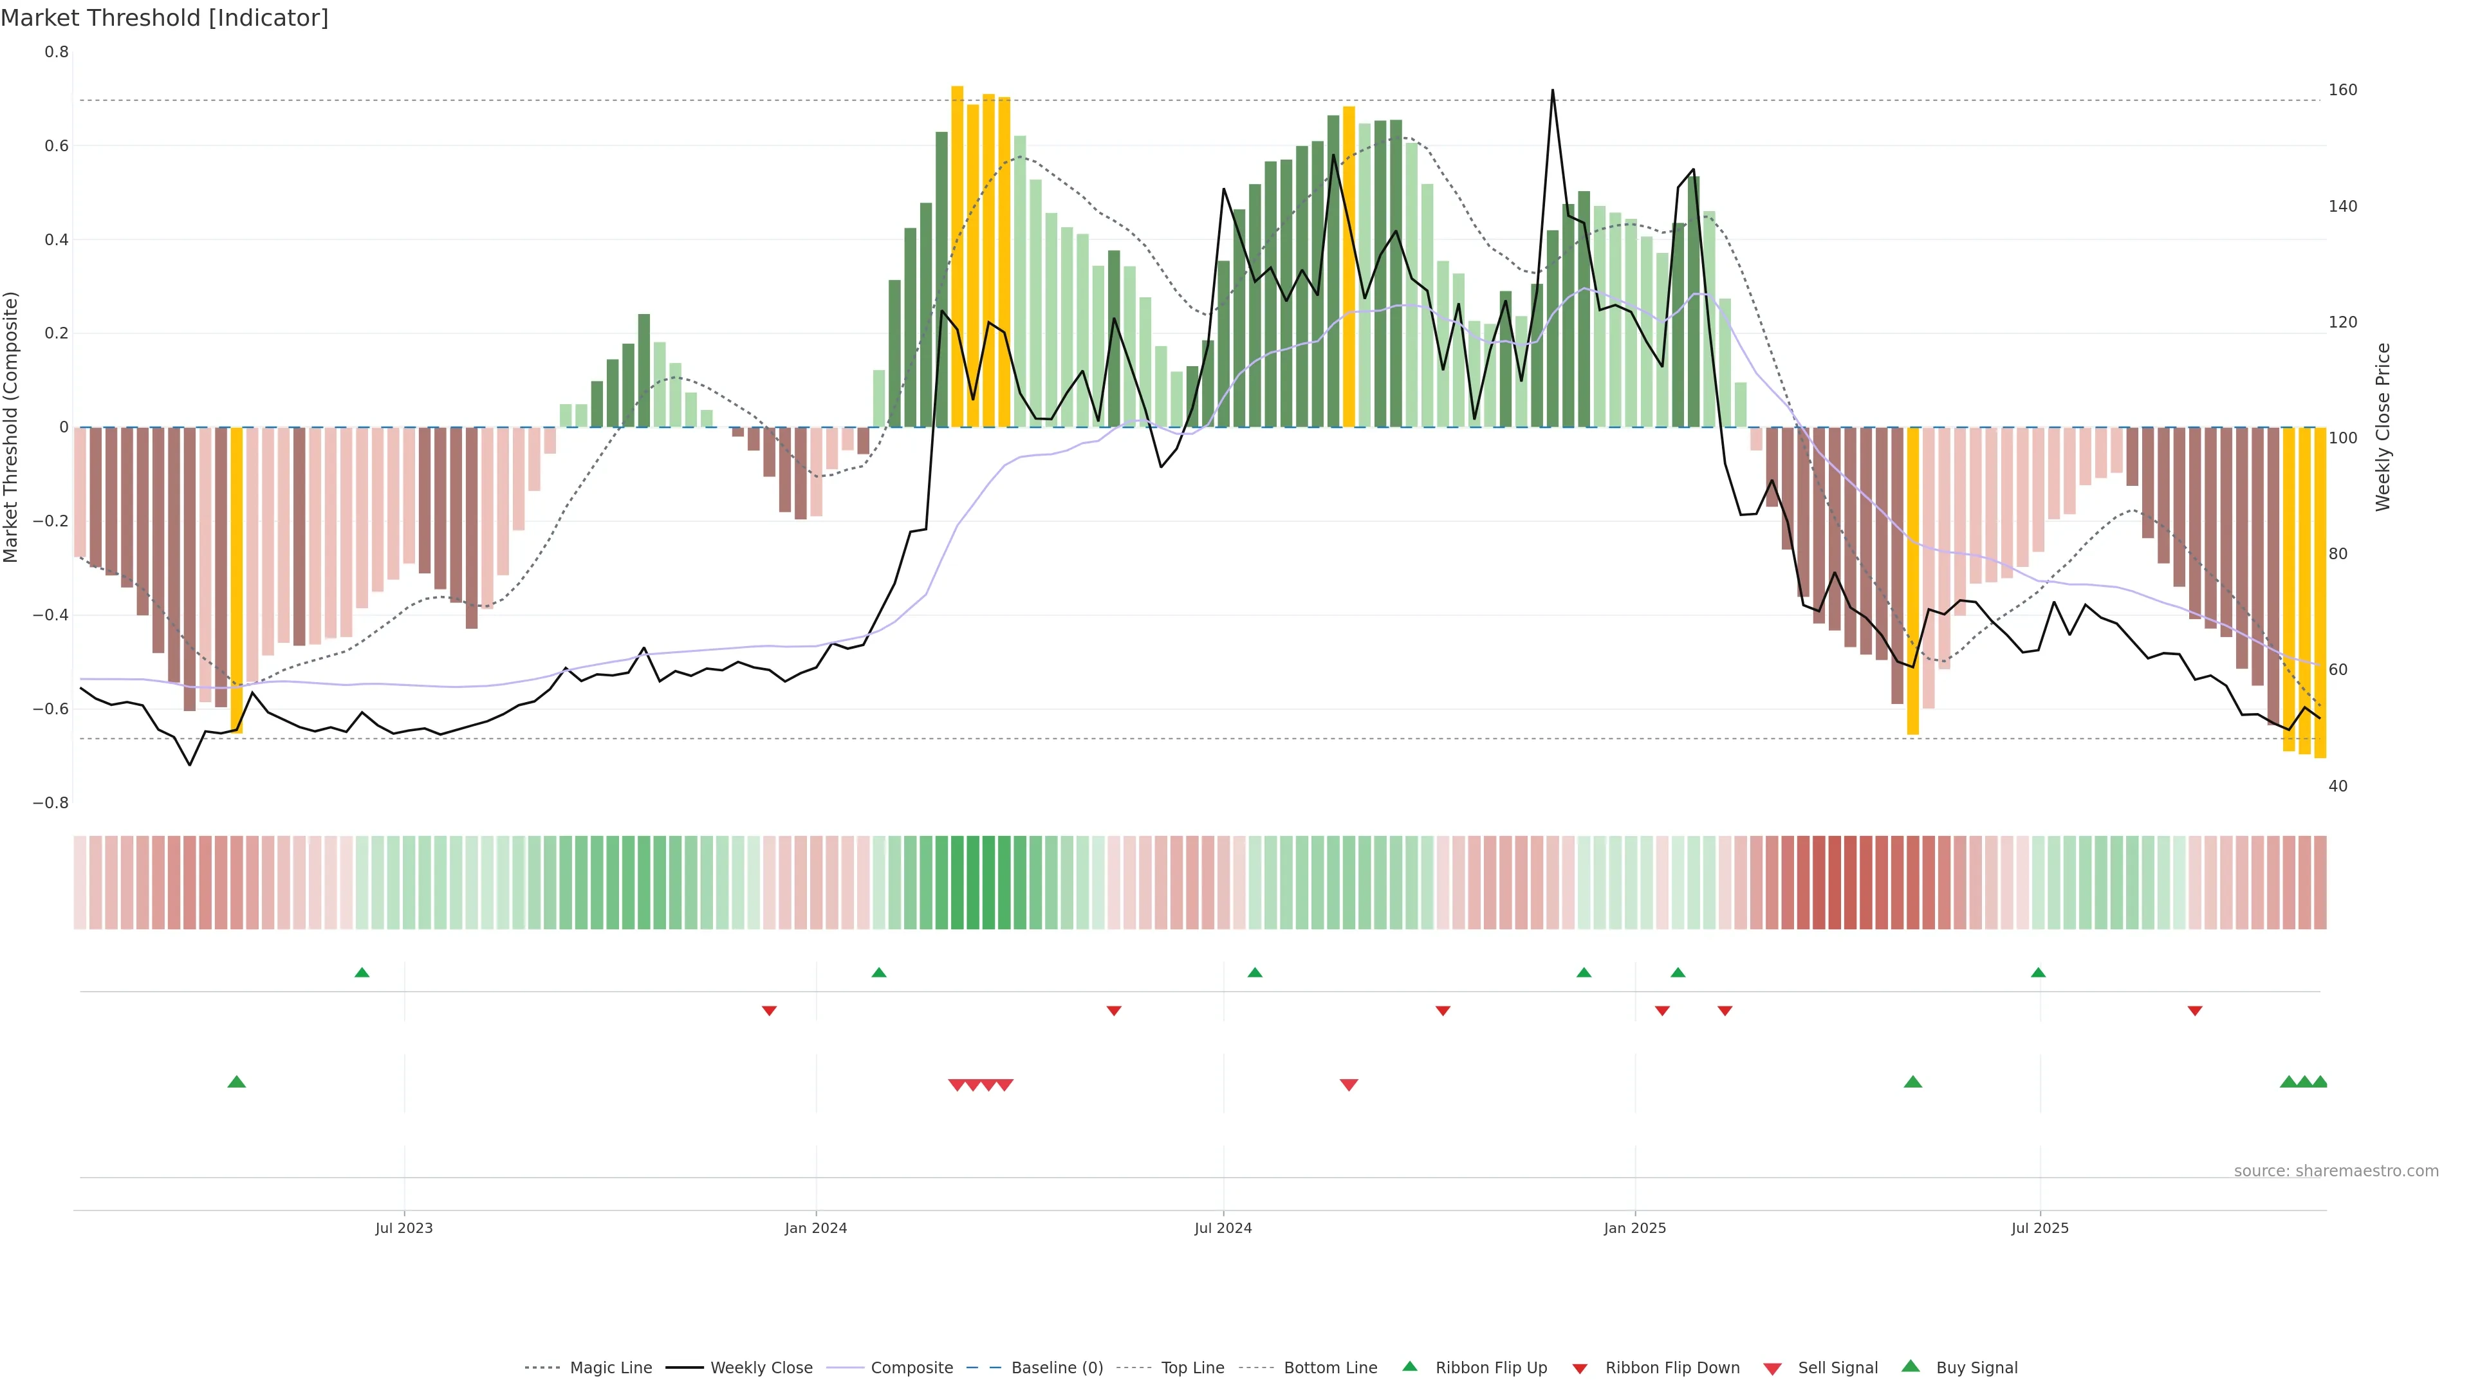2471x1390 pixels.
Task: Toggle the Top Line legend entry
Action: point(1192,1368)
